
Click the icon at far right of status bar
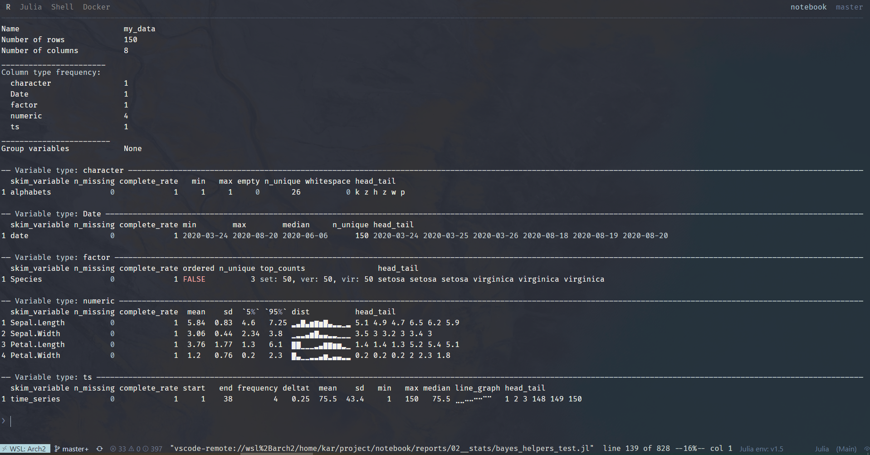(866, 449)
